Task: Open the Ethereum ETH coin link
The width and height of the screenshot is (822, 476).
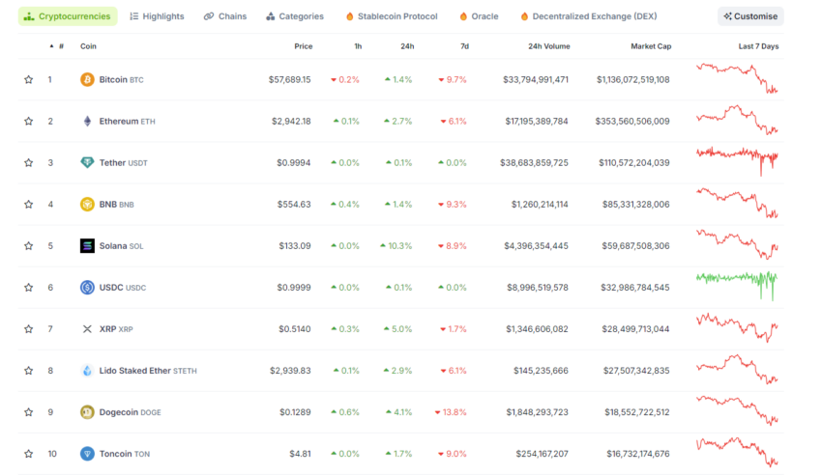Action: pyautogui.click(x=127, y=121)
